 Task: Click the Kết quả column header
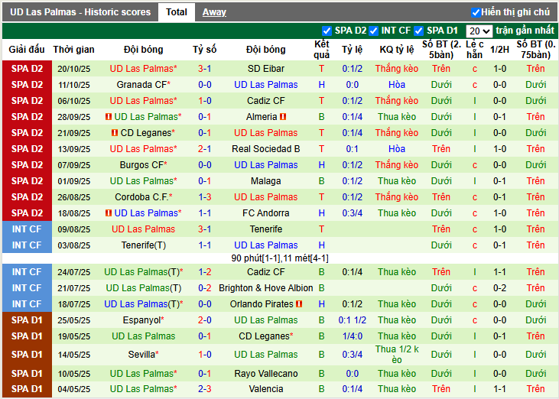pyautogui.click(x=322, y=50)
